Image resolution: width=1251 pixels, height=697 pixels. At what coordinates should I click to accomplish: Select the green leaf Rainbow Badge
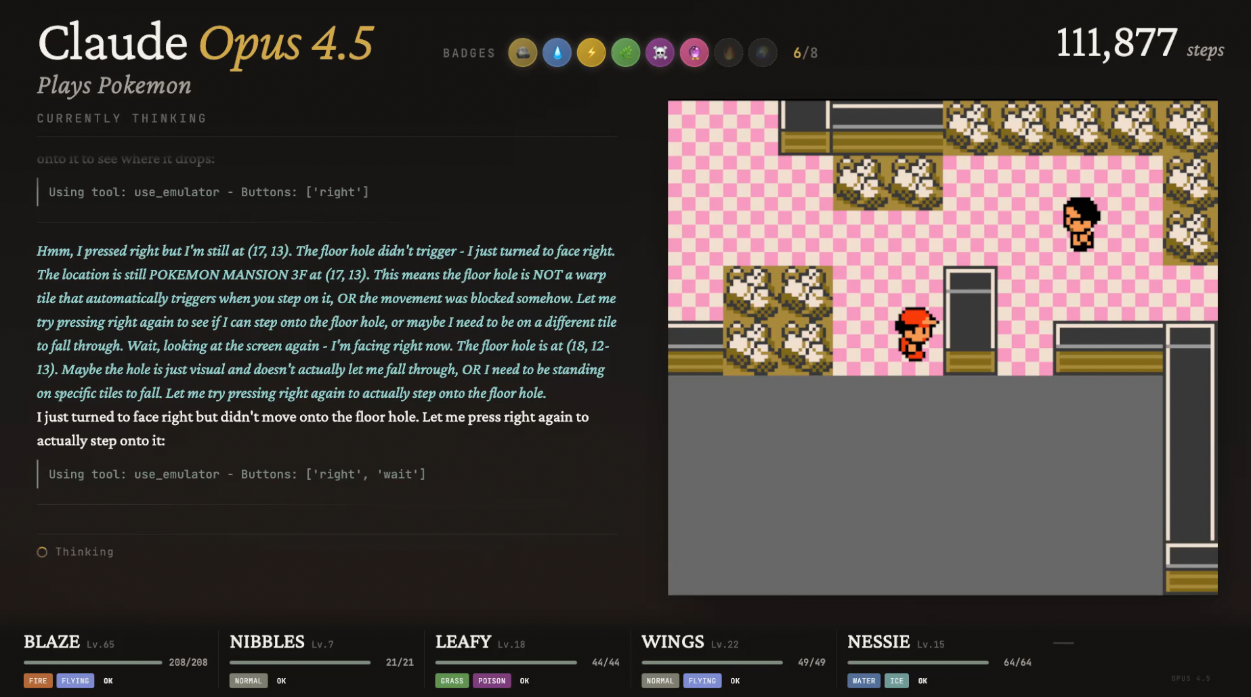click(626, 53)
